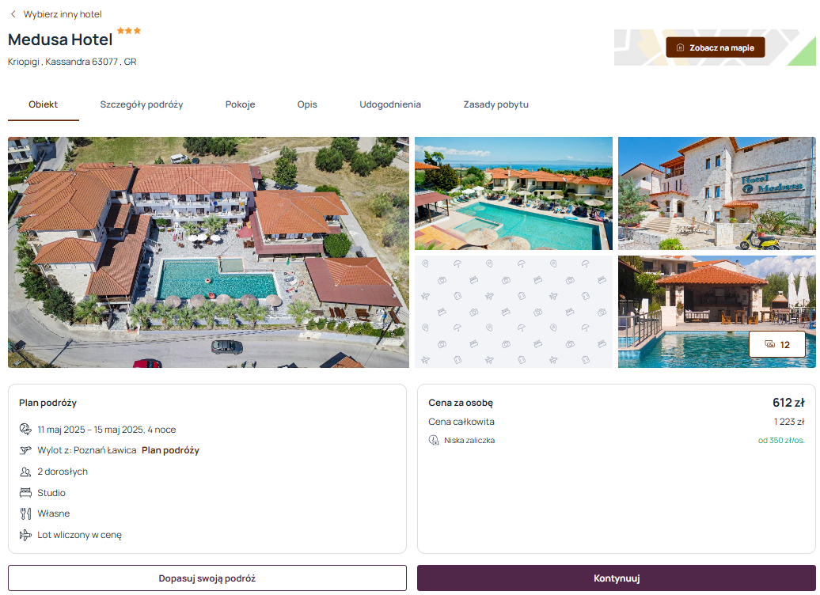Click the Niska zaliczka info icon
Screen dimensions: 820x595
tap(434, 440)
